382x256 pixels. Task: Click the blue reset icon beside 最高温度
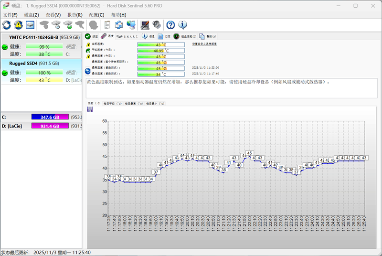click(88, 71)
